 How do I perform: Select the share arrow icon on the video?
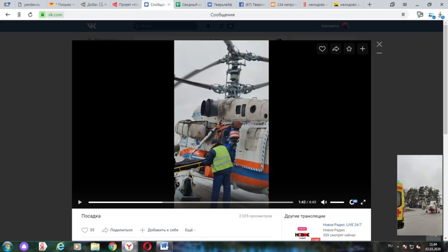[x=336, y=49]
